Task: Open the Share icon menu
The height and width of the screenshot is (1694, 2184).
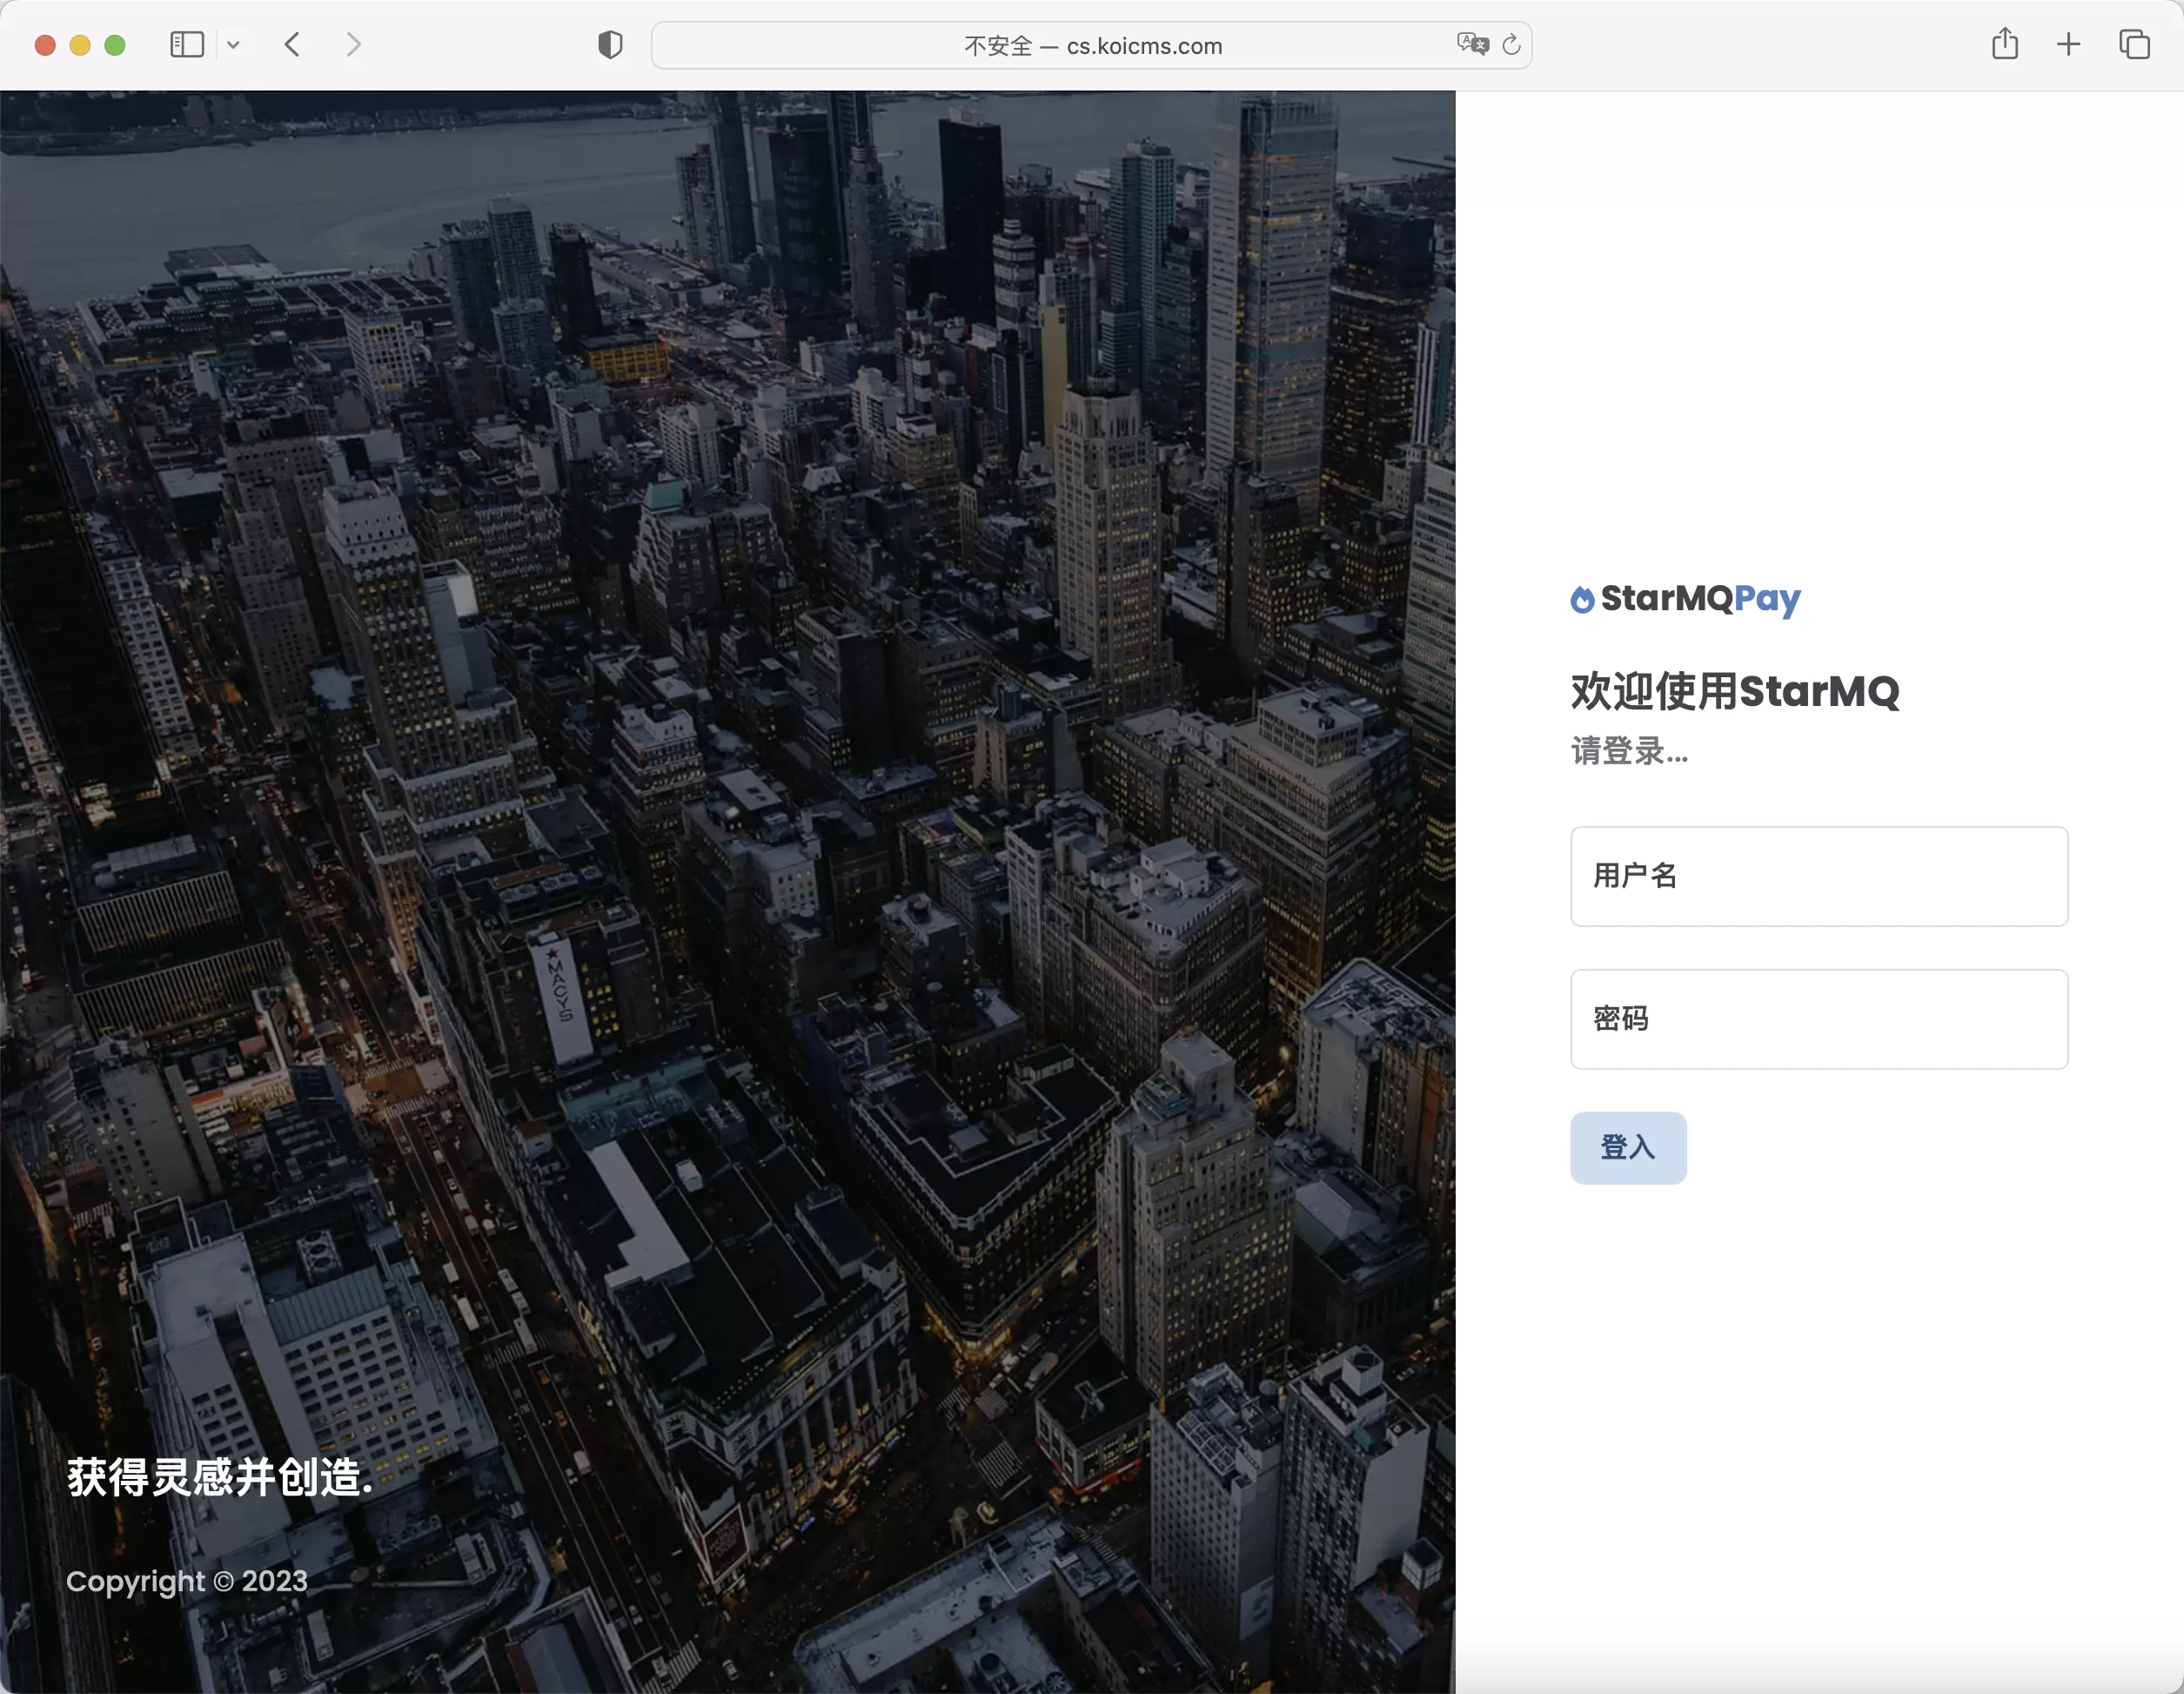Action: [2004, 44]
